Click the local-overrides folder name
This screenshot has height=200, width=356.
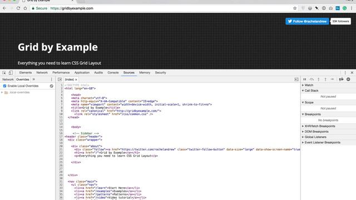19,93
